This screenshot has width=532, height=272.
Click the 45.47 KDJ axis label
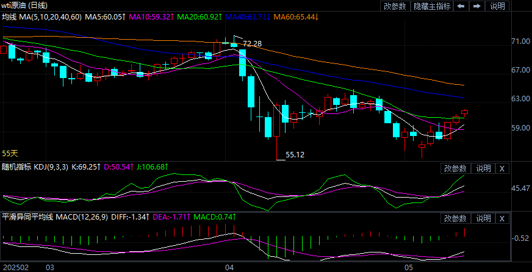point(521,188)
